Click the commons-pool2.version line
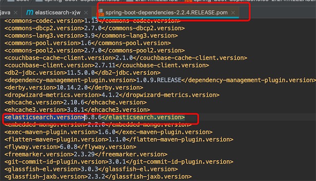Image resolution: width=316 pixels, height=181 pixels. pos(95,50)
